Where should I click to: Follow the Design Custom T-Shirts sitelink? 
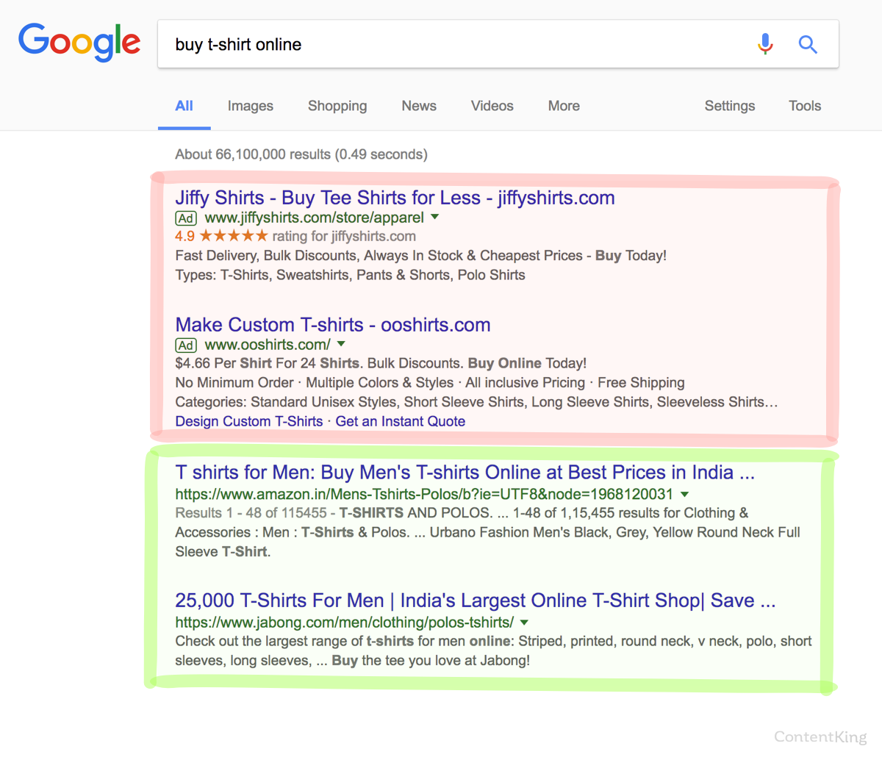point(249,421)
